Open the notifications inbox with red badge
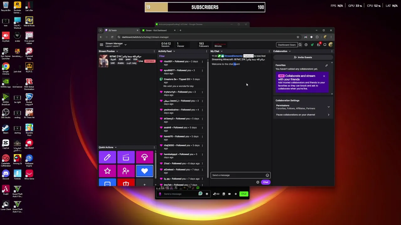The height and width of the screenshot is (225, 401). 319,45
